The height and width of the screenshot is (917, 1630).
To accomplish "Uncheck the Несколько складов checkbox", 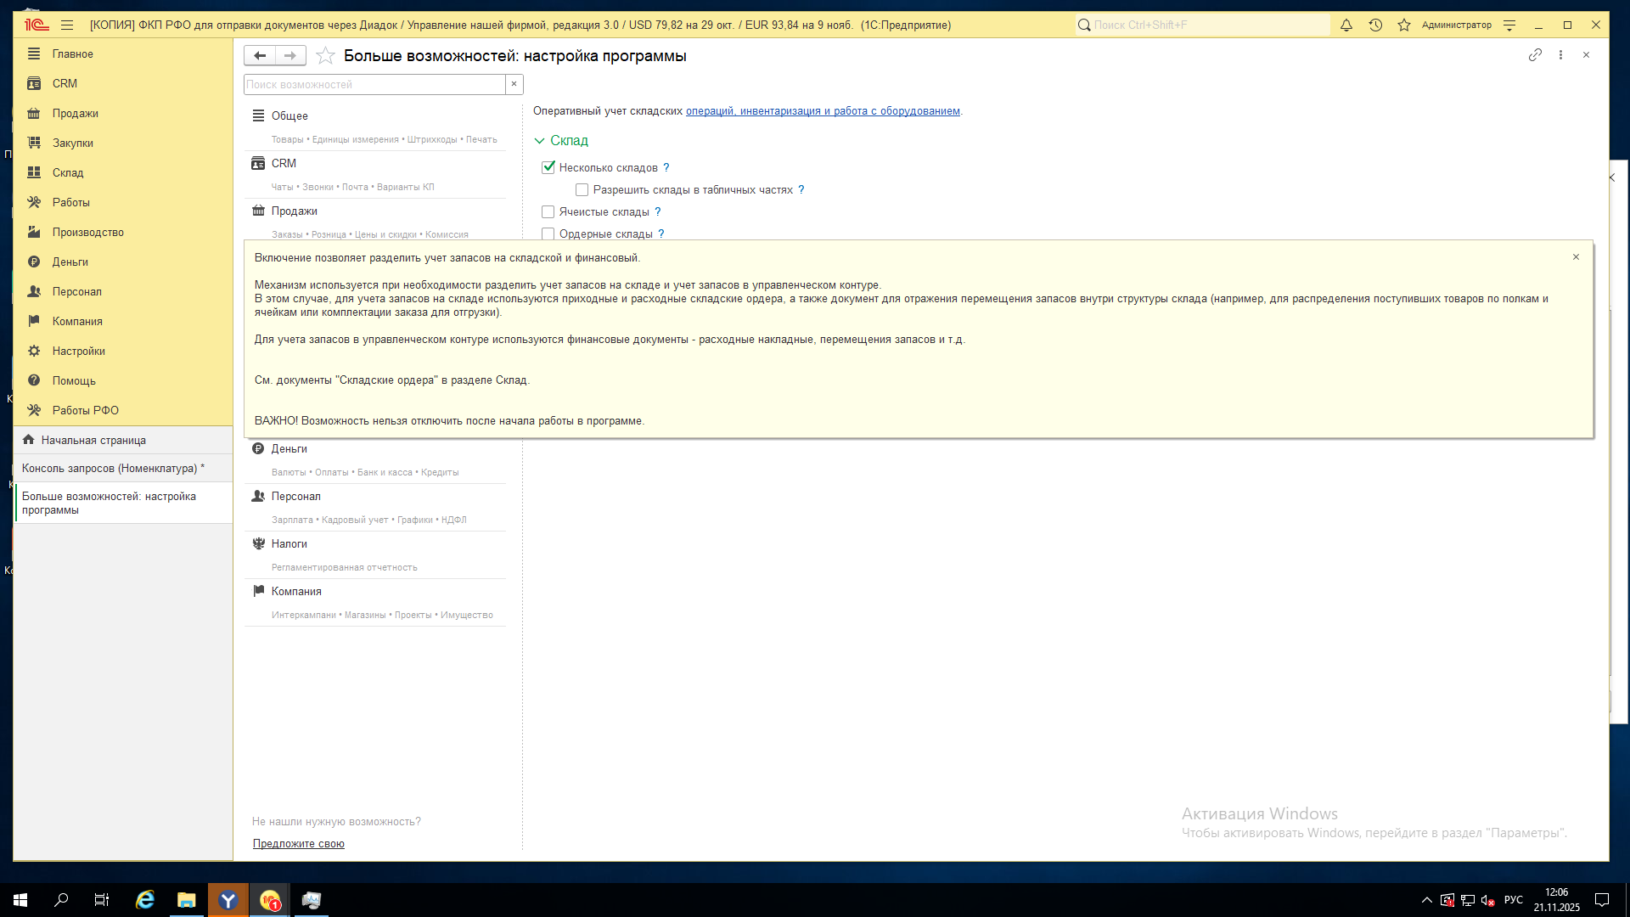I will click(x=548, y=168).
